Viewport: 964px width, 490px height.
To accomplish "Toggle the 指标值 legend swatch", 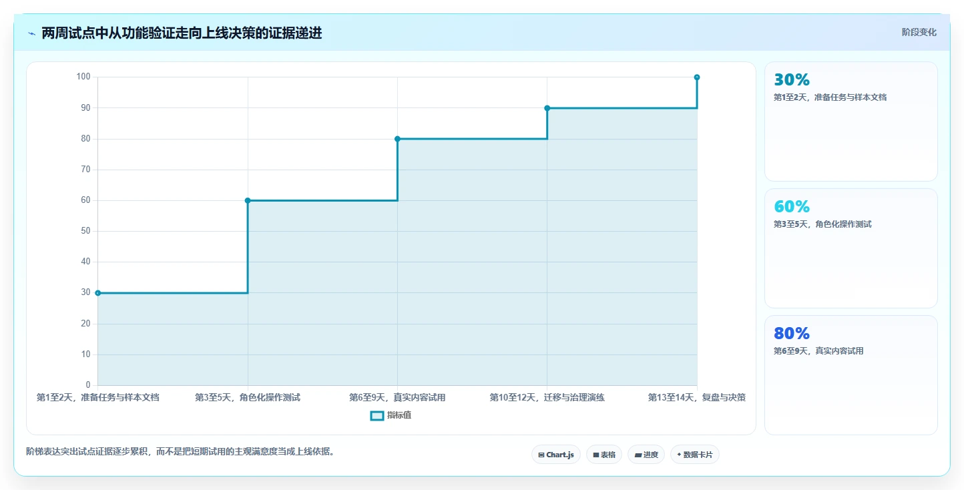I will click(x=377, y=416).
